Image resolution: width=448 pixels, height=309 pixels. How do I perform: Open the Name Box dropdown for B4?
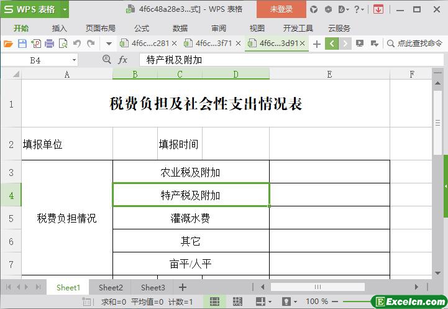(74, 60)
